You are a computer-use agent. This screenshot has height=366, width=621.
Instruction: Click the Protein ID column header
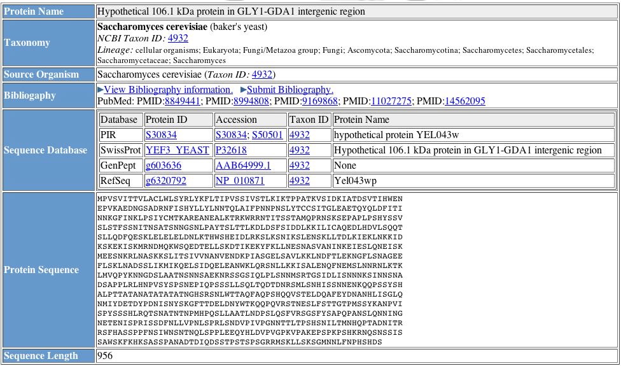(178, 120)
